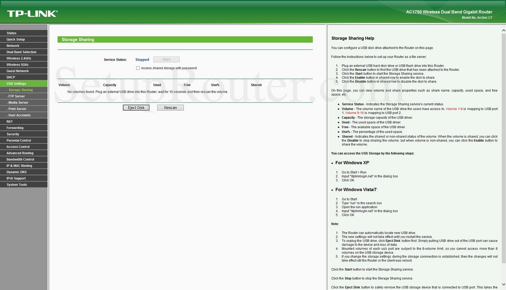Expand the Wireless 5GHz section
506x290 pixels.
point(24,64)
